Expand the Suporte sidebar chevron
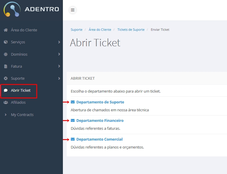The image size is (227, 174). pyautogui.click(x=59, y=78)
